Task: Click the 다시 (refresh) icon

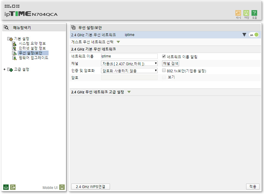Action: pos(238,13)
